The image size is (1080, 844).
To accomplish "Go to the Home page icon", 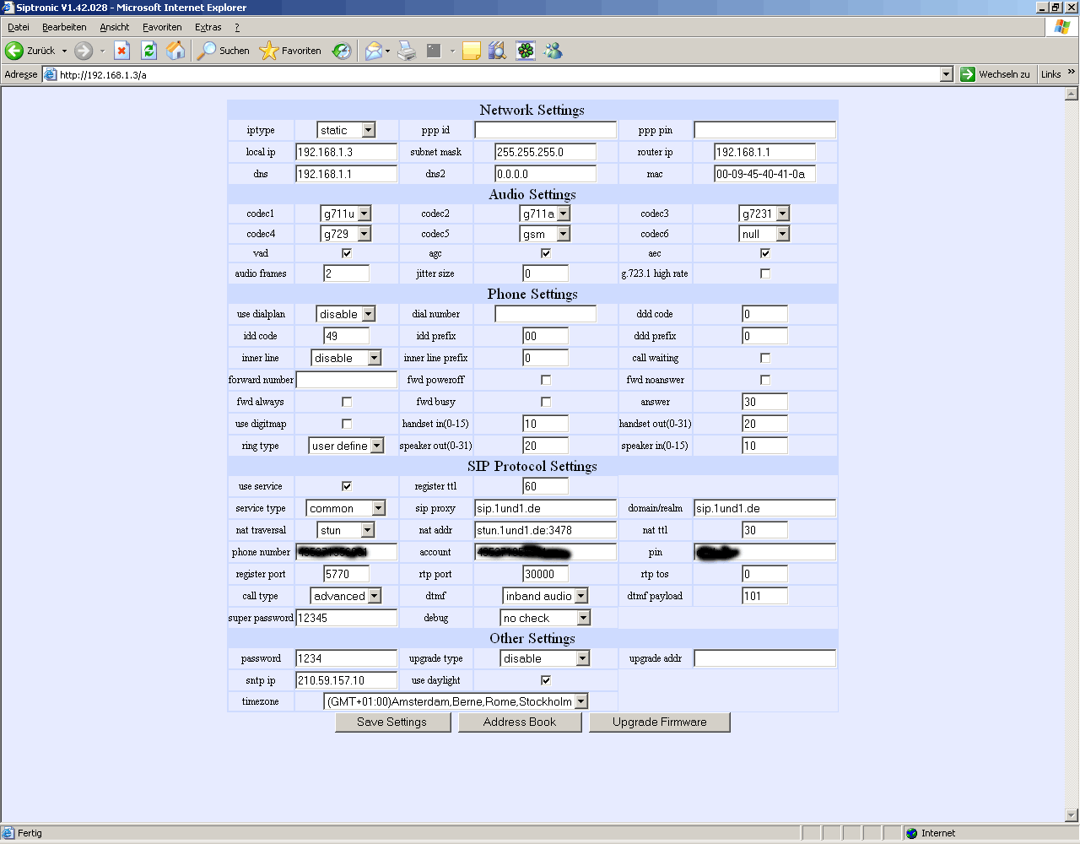I will pyautogui.click(x=175, y=51).
